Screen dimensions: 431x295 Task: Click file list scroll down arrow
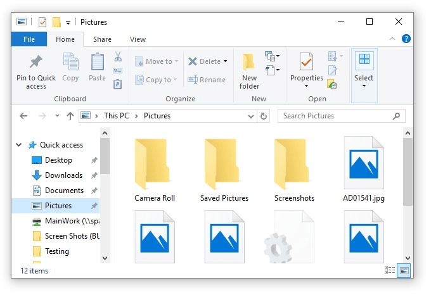click(408, 258)
